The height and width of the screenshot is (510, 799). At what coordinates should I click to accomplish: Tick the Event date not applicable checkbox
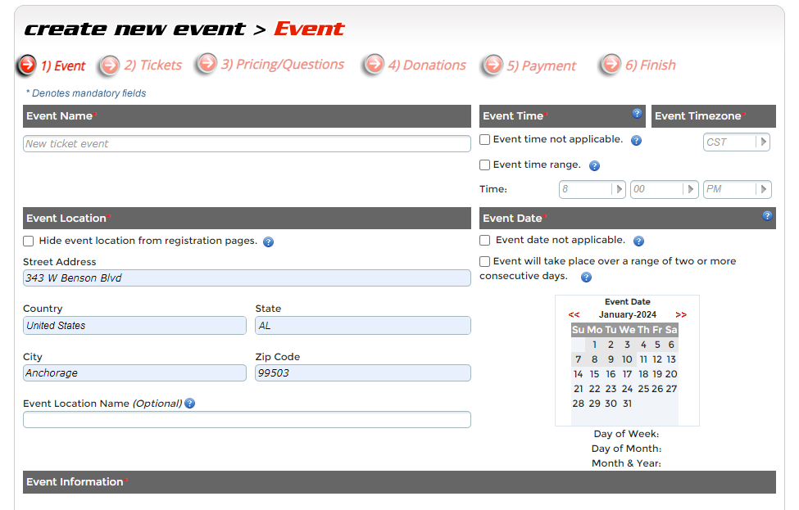click(485, 241)
